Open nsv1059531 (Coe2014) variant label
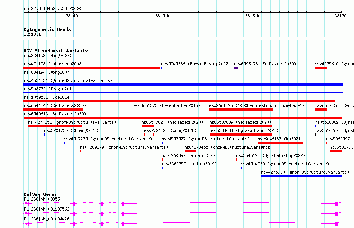This screenshot has width=354, height=228. (x=48, y=97)
